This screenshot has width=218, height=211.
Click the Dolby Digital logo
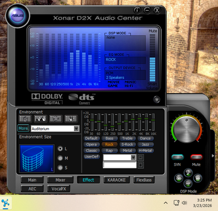(x=47, y=99)
